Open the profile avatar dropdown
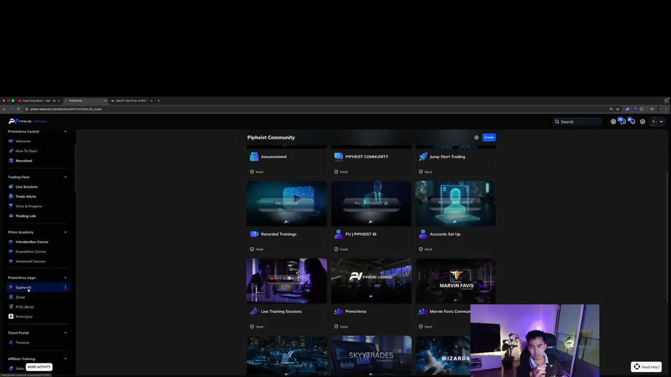The image size is (671, 377). [657, 121]
